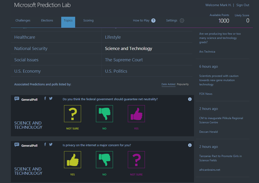Image resolution: width=259 pixels, height=183 pixels.
Task: Open info icon for internet privacy poll
Action: (x=190, y=145)
